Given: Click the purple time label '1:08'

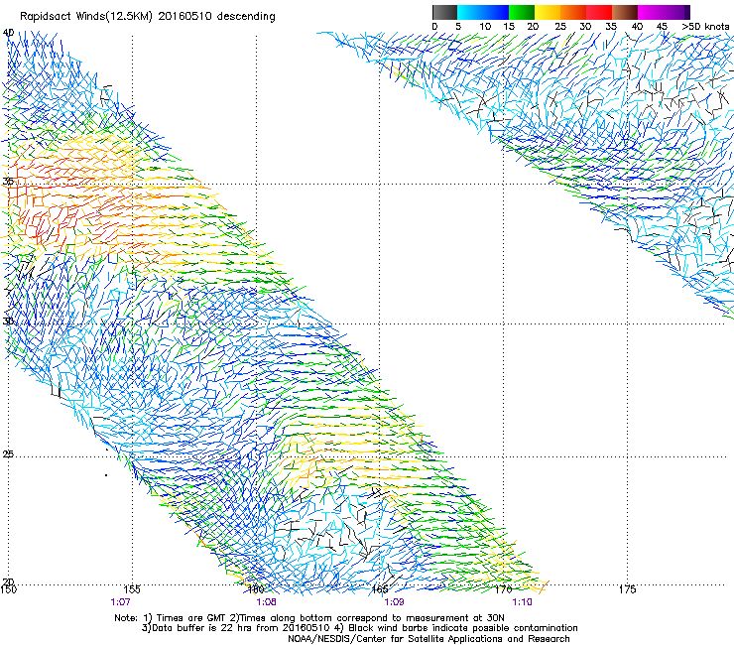Looking at the screenshot, I should click(x=266, y=602).
